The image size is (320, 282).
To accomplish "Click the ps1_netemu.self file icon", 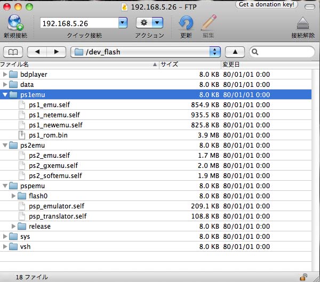I will [x=22, y=115].
